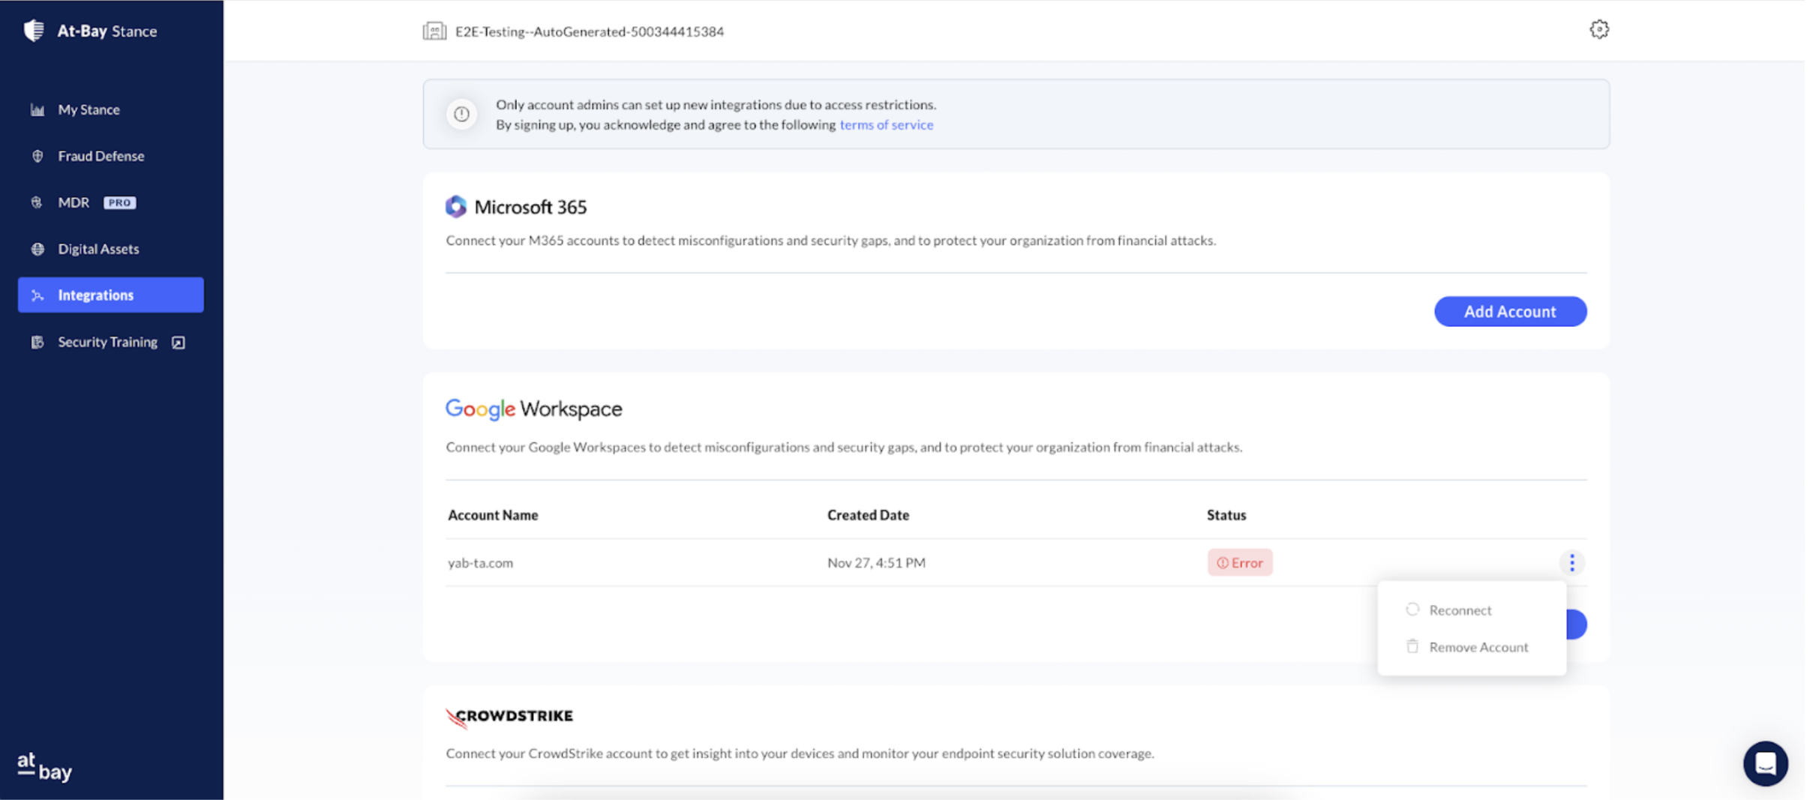Viewport: 1810px width, 800px height.
Task: Navigate to MDR Pro section
Action: click(74, 202)
